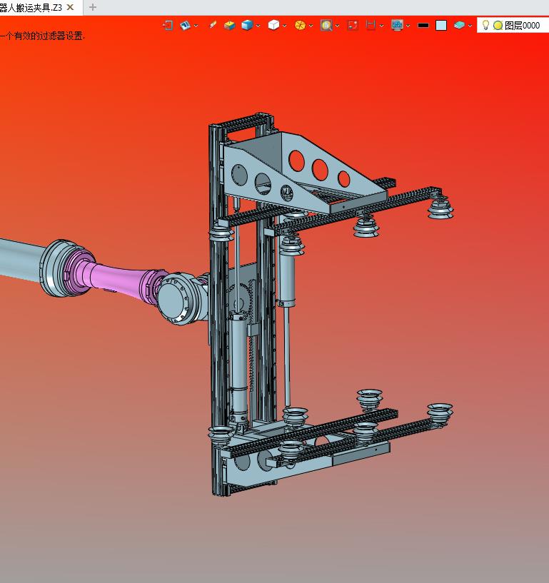Screen dimensions: 549x583
Task: Click the red square marker icon
Action: click(x=353, y=25)
